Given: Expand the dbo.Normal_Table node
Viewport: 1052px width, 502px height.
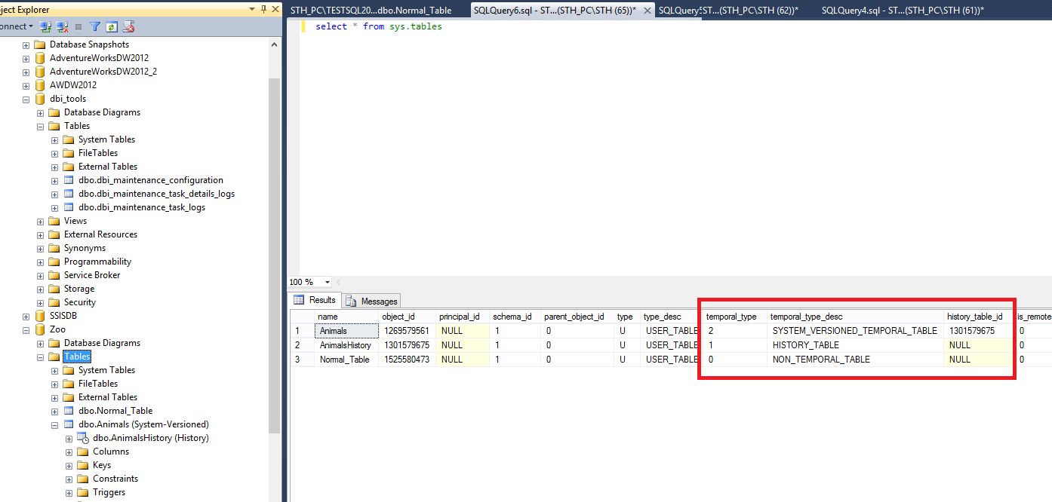Looking at the screenshot, I should (54, 411).
